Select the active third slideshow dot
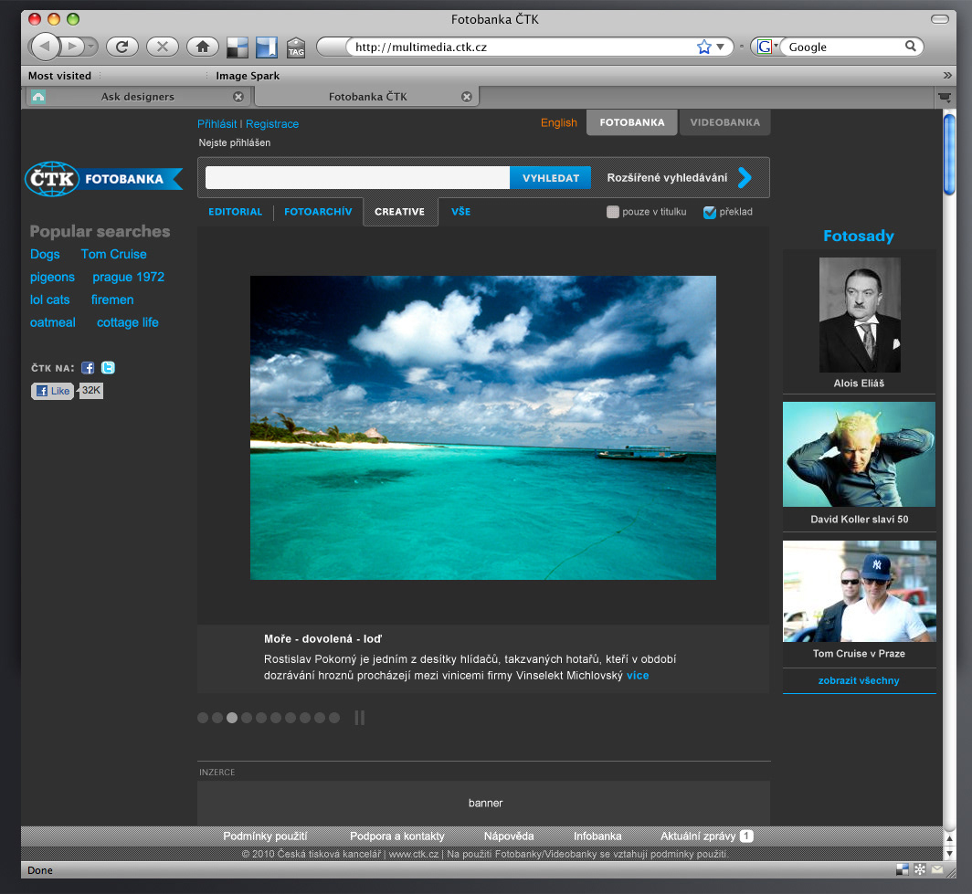The height and width of the screenshot is (894, 972). click(x=232, y=718)
